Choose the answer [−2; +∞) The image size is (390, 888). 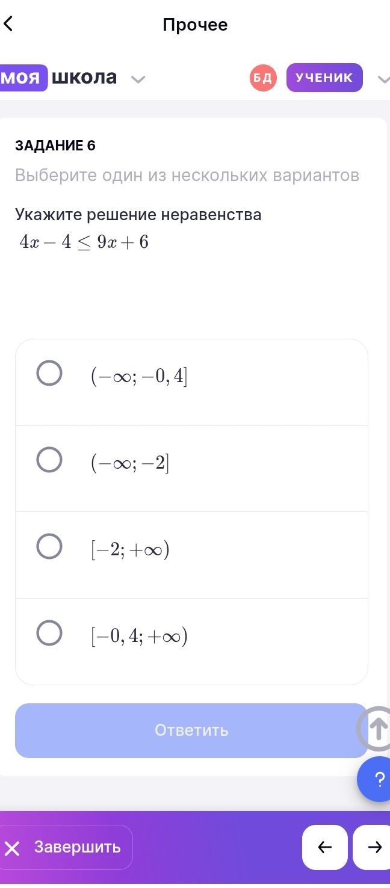(x=191, y=555)
